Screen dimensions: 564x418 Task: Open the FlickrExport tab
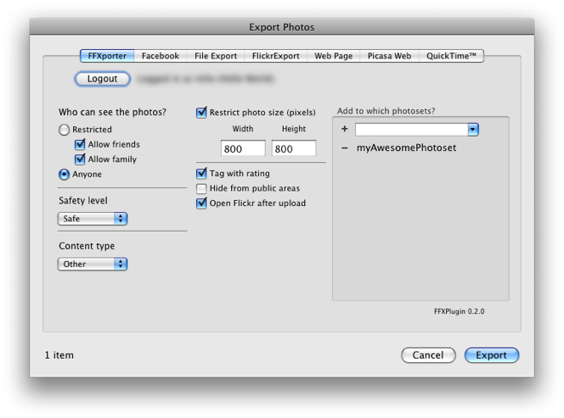coord(276,56)
